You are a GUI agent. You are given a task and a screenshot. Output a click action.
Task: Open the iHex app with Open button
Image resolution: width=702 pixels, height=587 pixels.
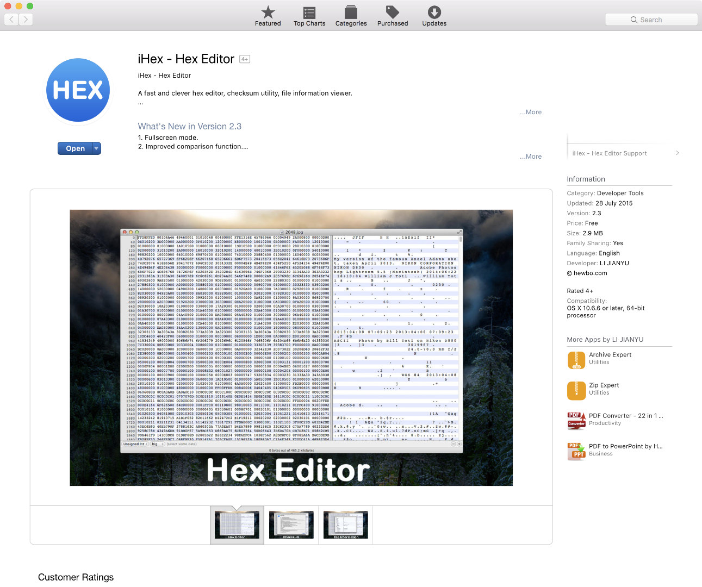click(75, 148)
